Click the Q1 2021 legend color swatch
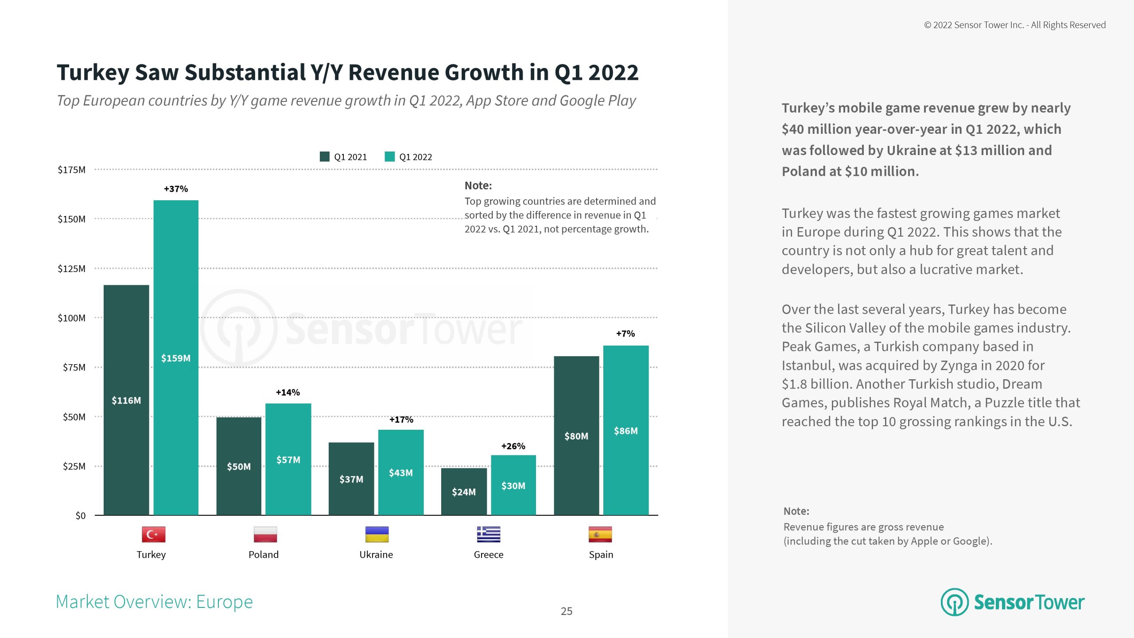Viewport: 1134px width, 638px height. click(325, 156)
